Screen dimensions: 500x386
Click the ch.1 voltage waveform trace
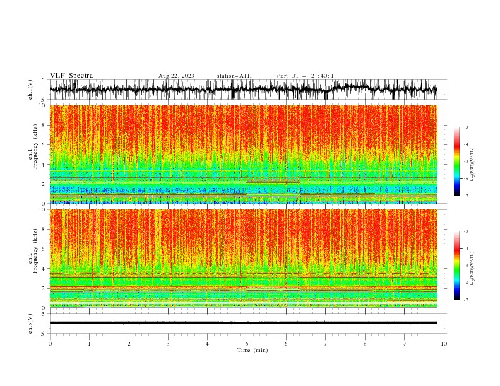tap(243, 90)
